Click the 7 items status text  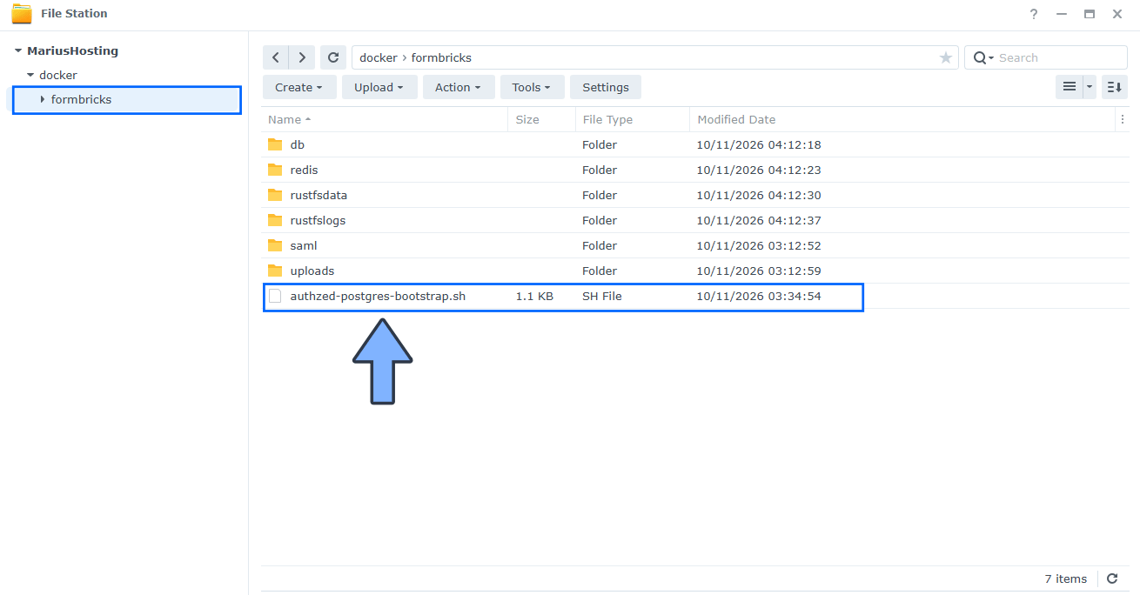[x=1066, y=578]
